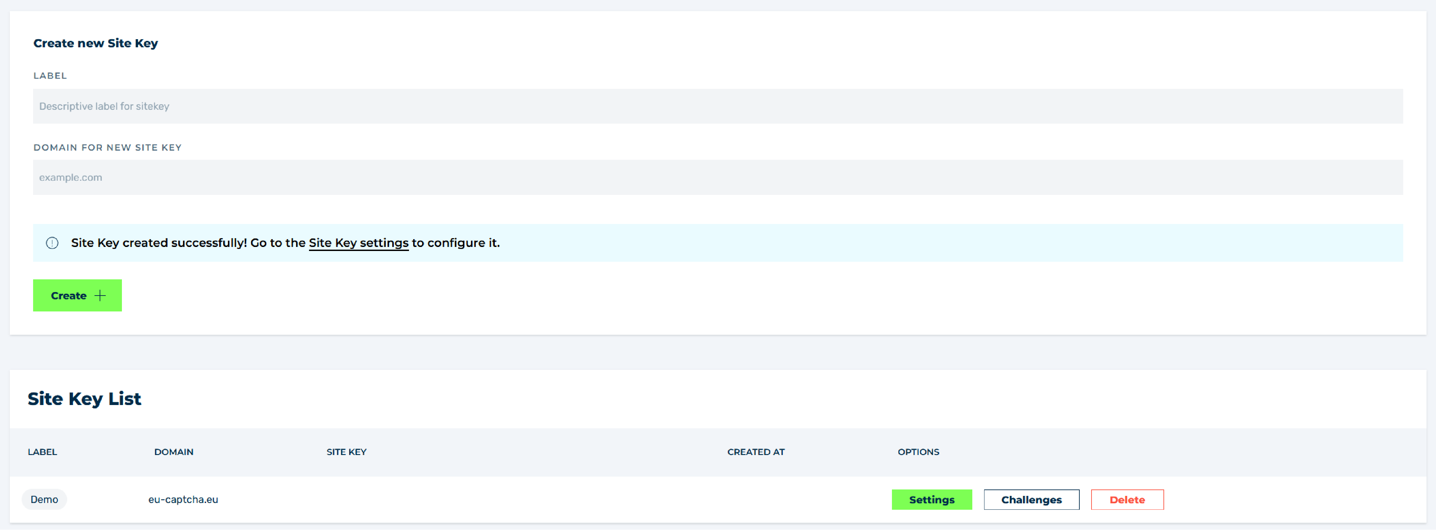Click the info icon in success banner

[52, 243]
